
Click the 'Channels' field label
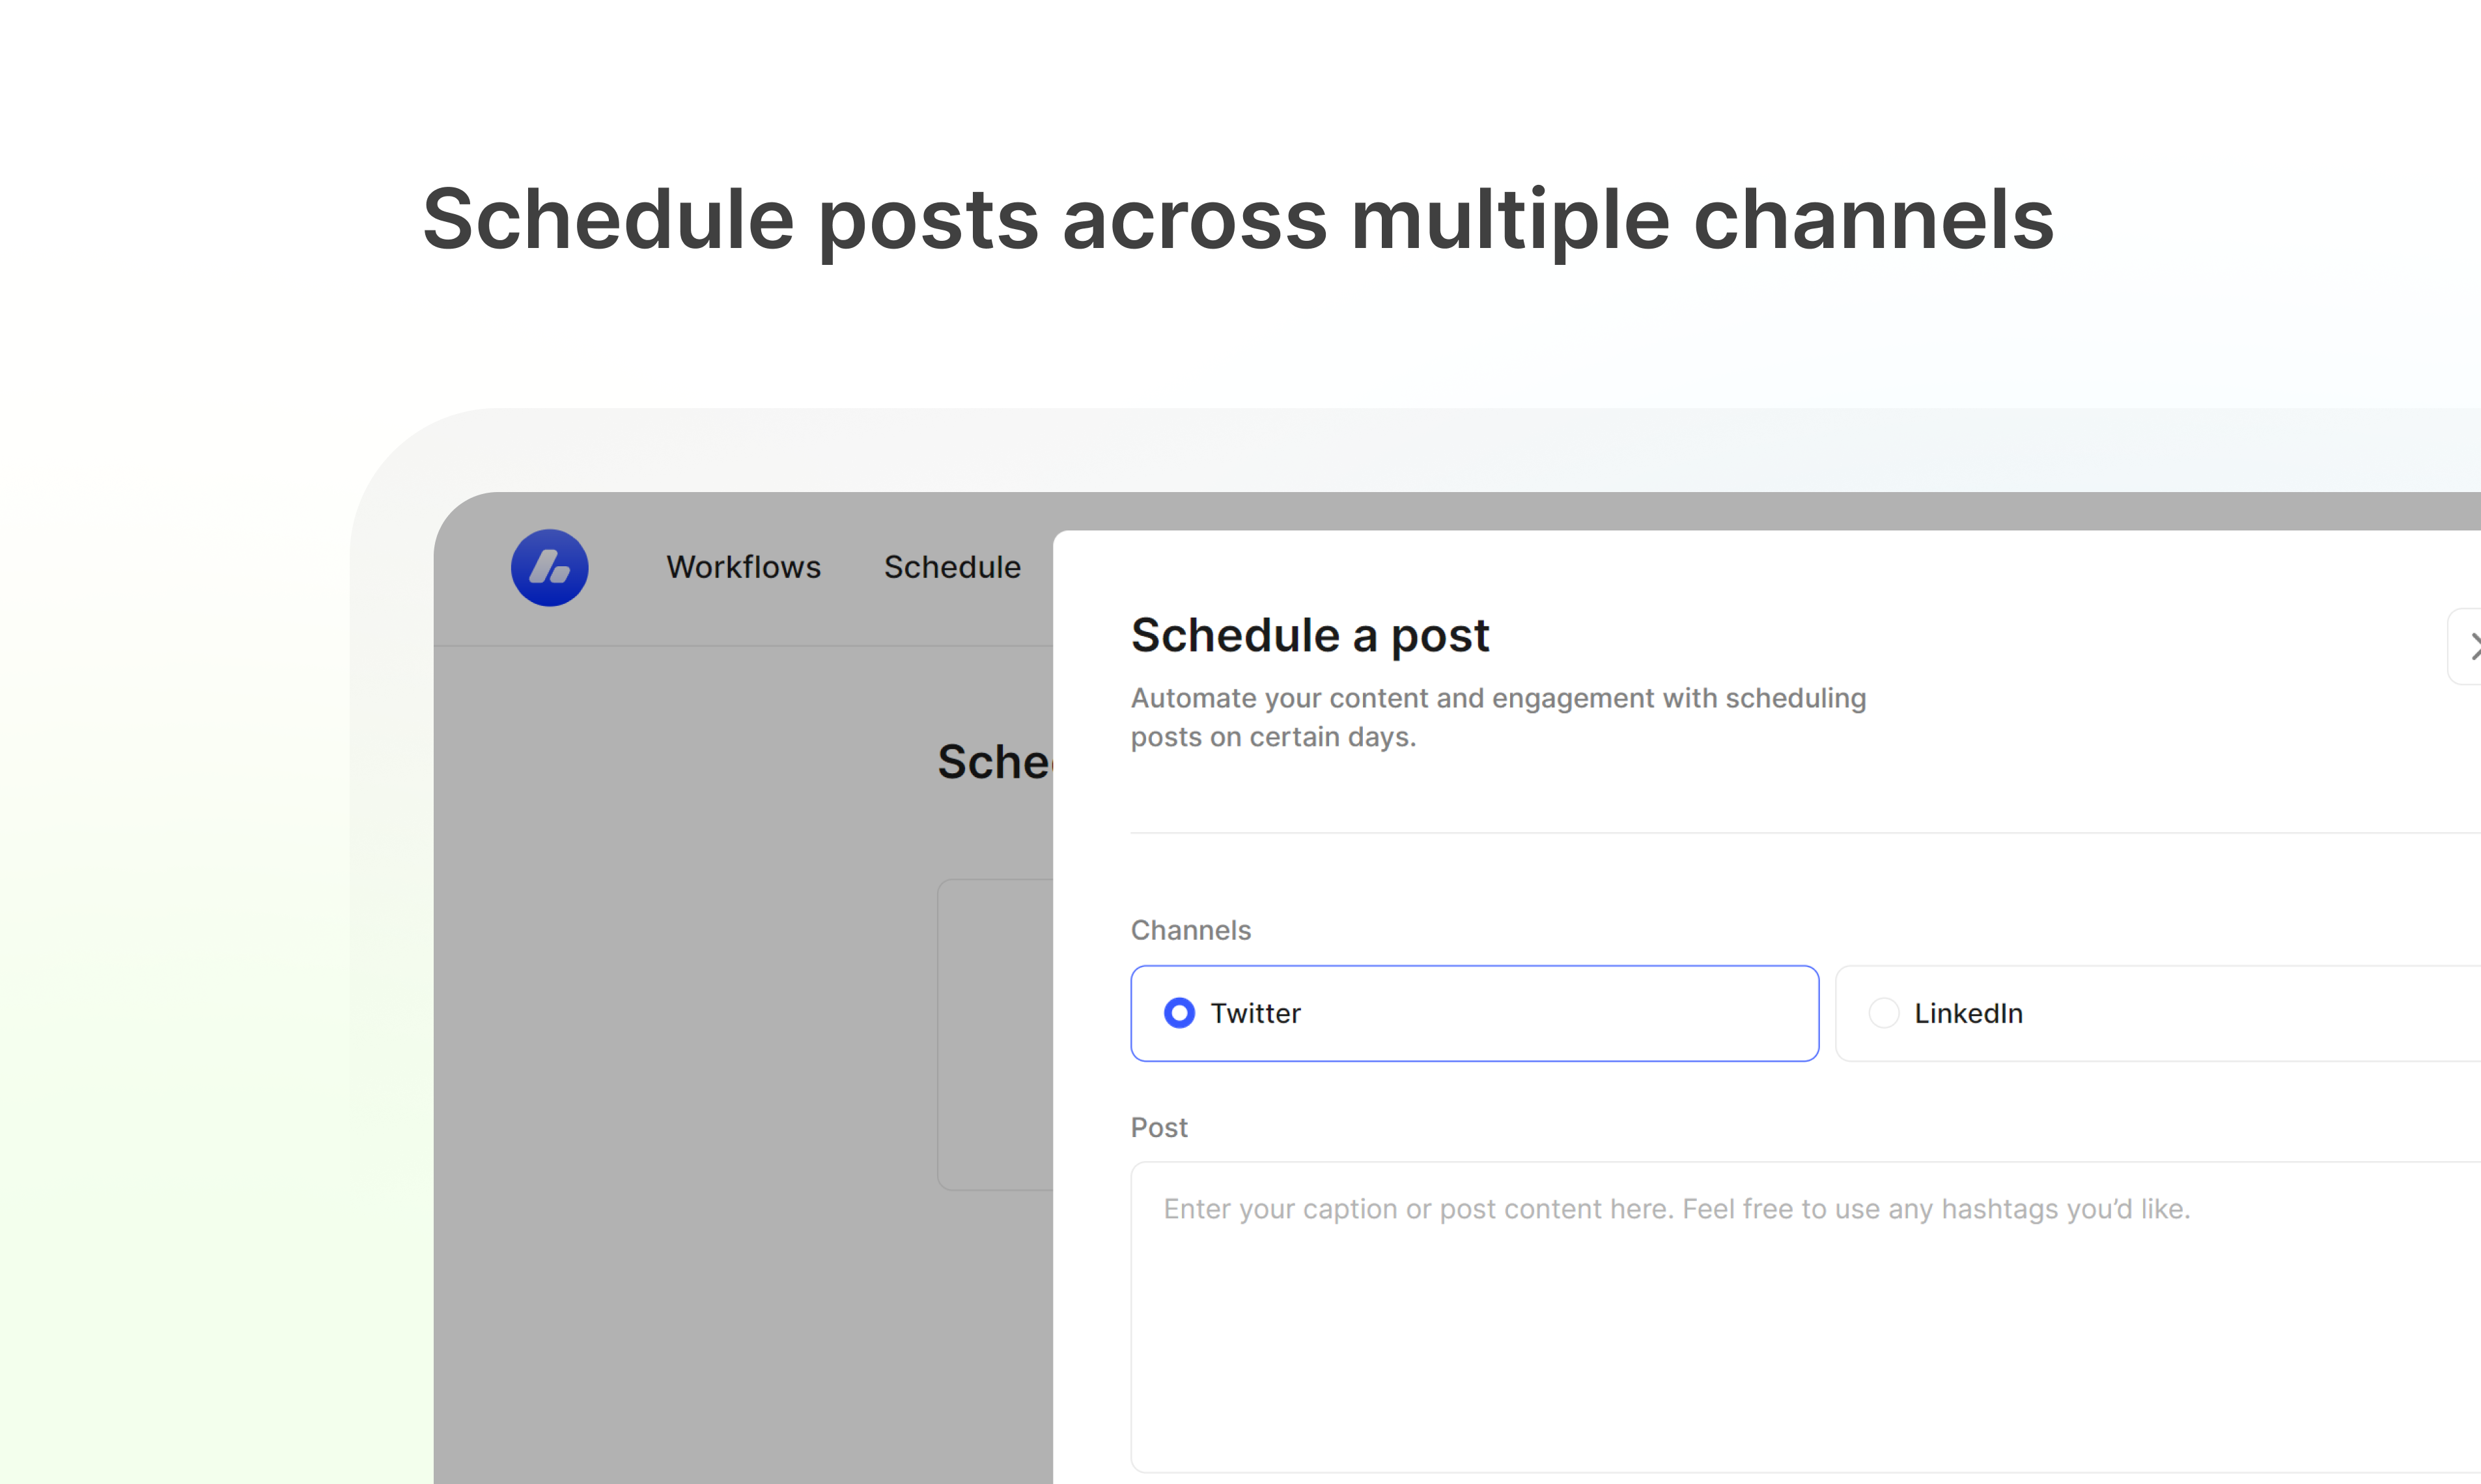pos(1190,930)
